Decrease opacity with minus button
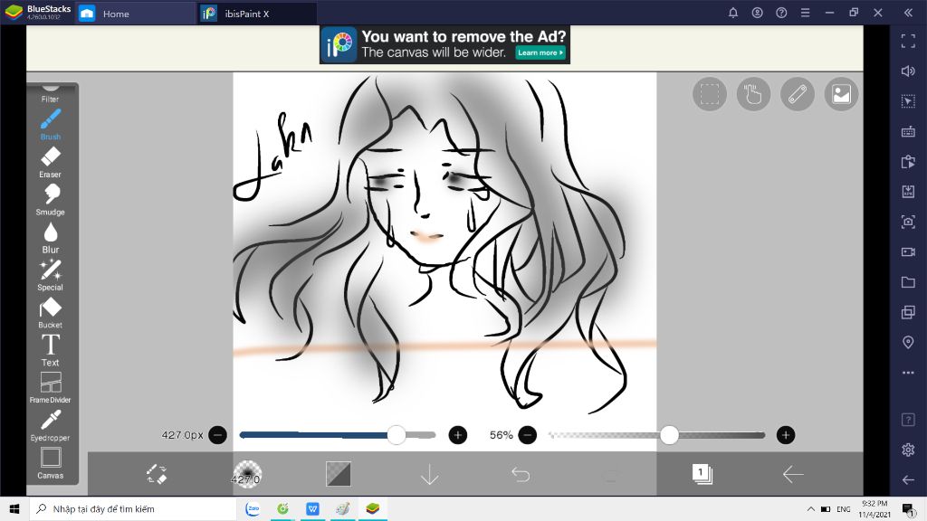This screenshot has height=521, width=927. (x=528, y=435)
